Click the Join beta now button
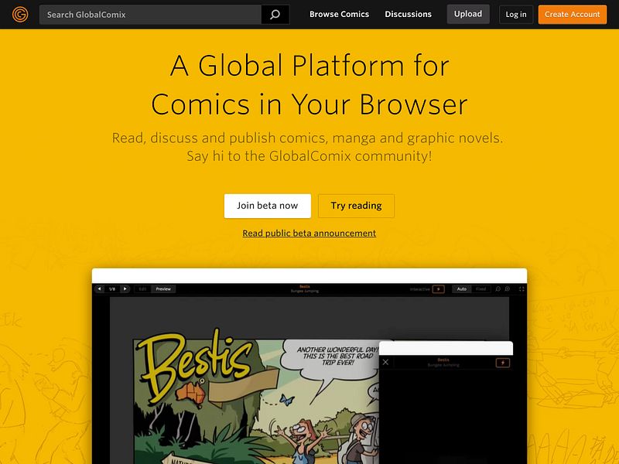 (266, 206)
